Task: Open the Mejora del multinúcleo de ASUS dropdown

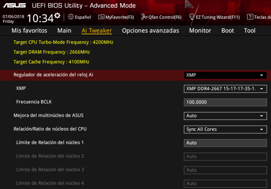Action: pos(225,116)
